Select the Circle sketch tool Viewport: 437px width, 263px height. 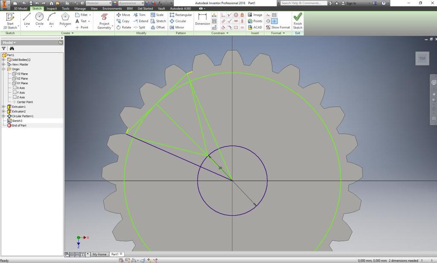pyautogui.click(x=39, y=20)
